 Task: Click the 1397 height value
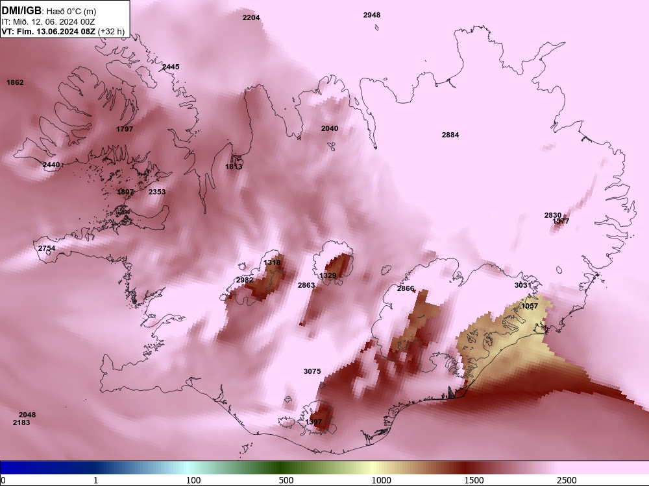(313, 422)
